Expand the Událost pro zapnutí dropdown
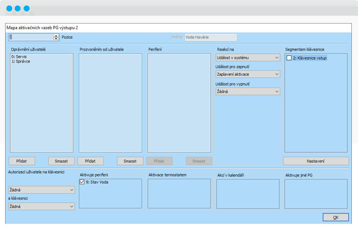This screenshot has width=358, height=230. (248, 74)
